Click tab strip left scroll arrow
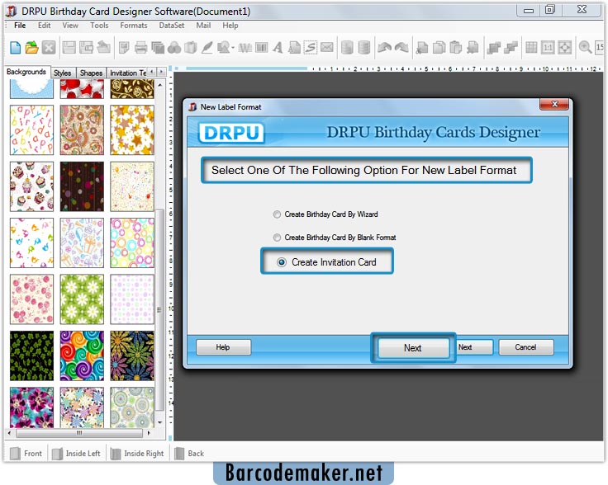This screenshot has height=485, width=608. (x=152, y=72)
